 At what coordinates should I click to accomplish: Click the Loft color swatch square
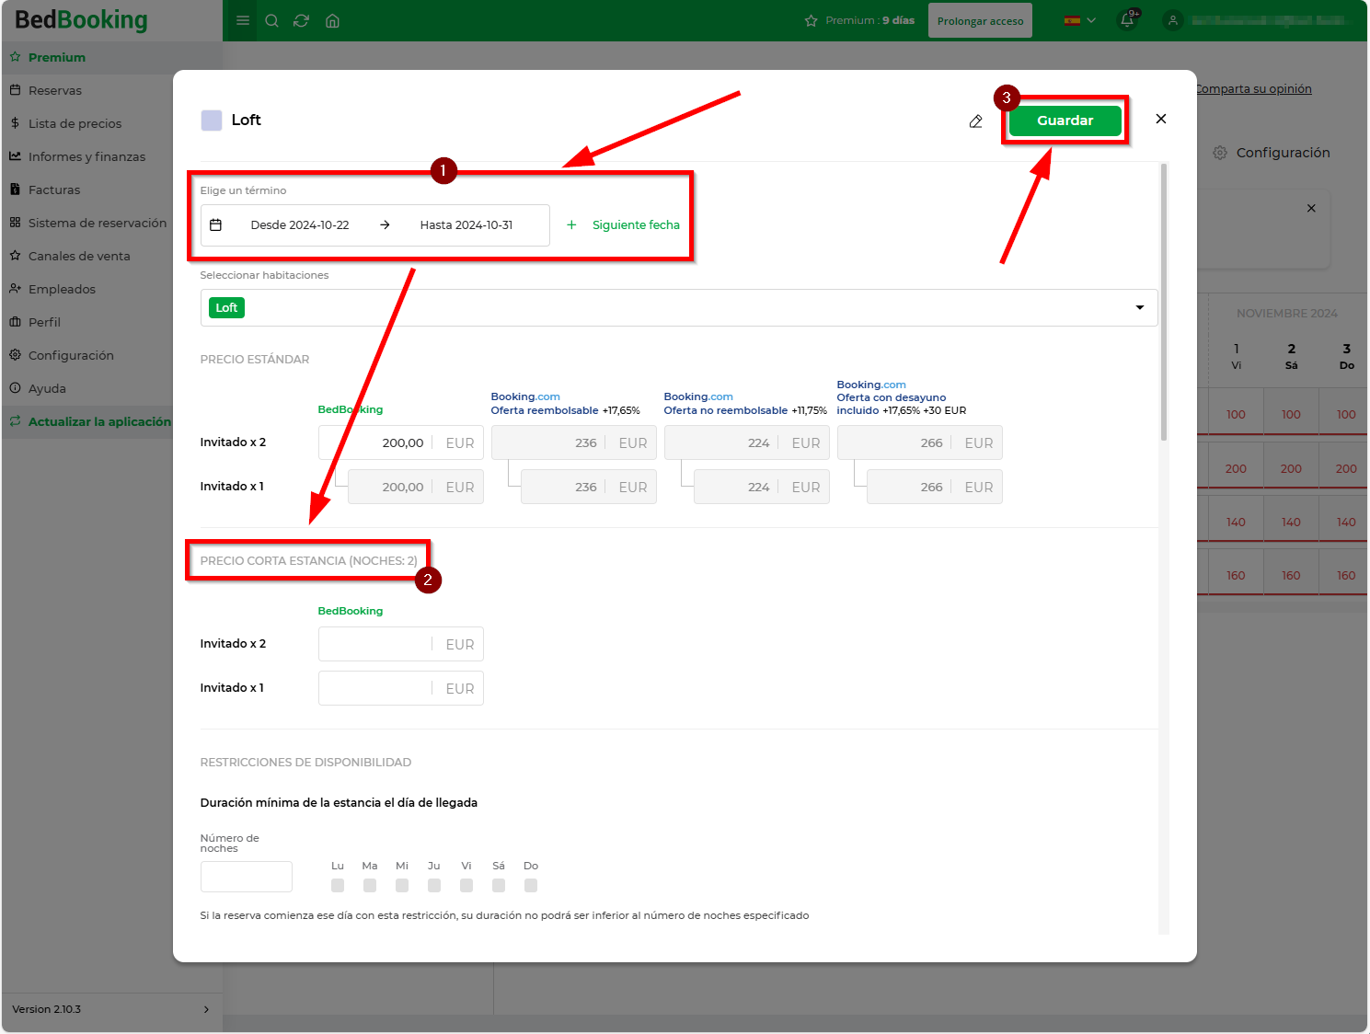coord(212,121)
